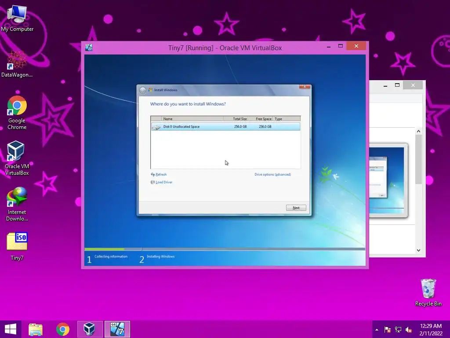
Task: Open the Windows Start button
Action: [x=11, y=329]
